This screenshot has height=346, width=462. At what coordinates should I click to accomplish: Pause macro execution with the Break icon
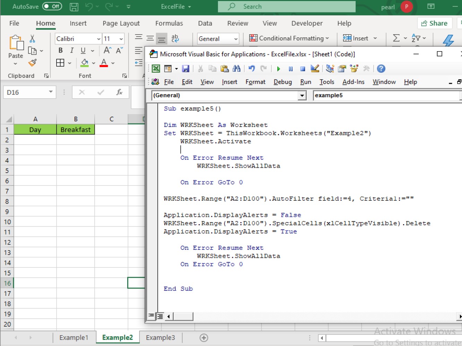point(290,69)
